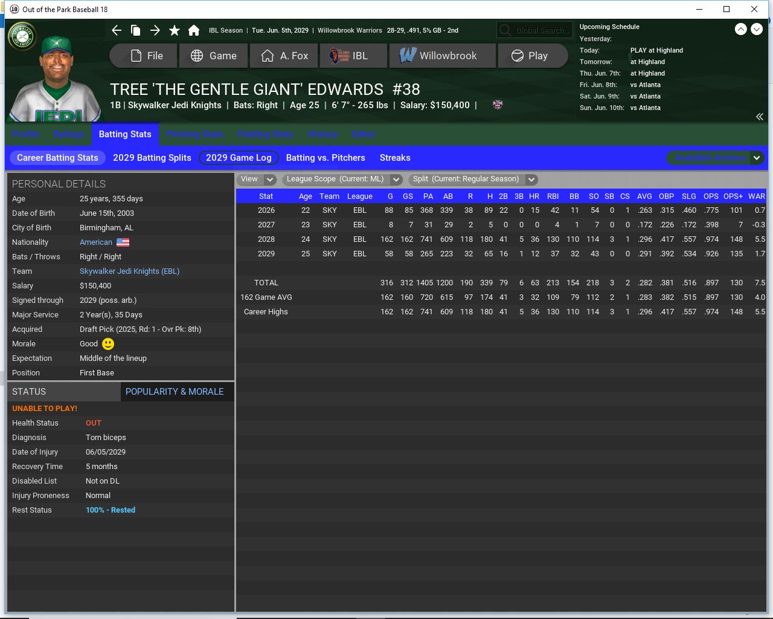Open Skywalker Jedi Knights team link
This screenshot has width=773, height=619.
[x=129, y=271]
